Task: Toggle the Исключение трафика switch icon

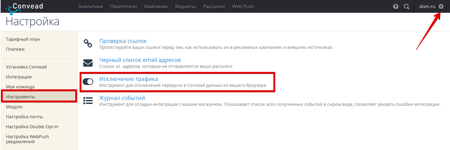Action: 88,82
